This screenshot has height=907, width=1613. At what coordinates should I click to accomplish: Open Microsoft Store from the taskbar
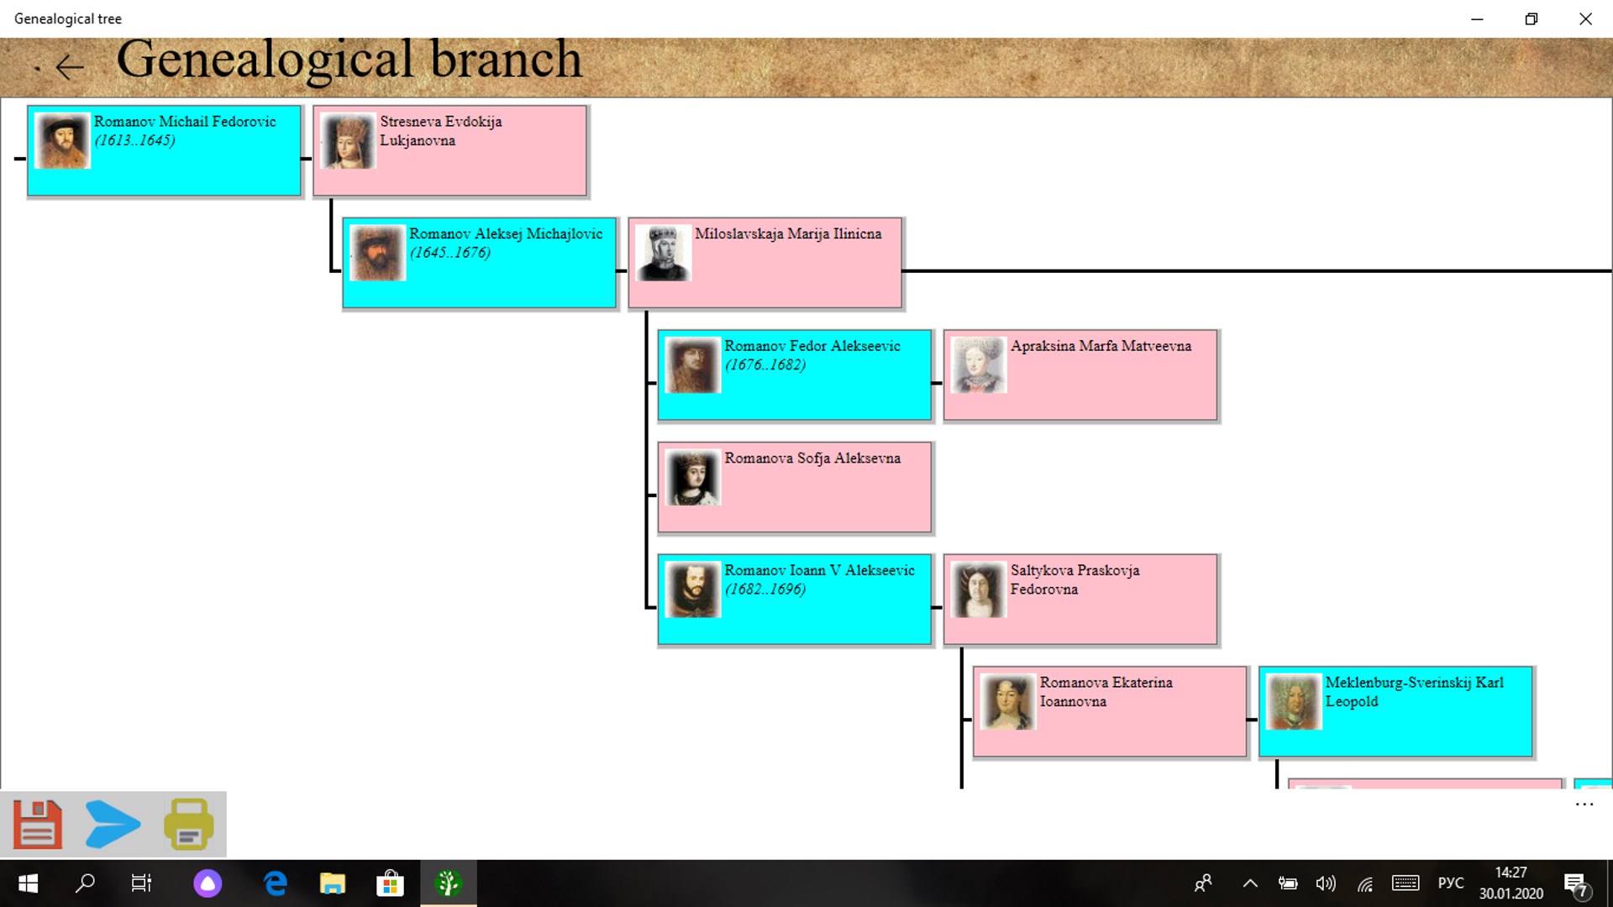pos(390,883)
